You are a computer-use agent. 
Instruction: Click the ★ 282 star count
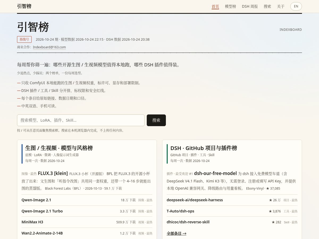tap(276, 222)
